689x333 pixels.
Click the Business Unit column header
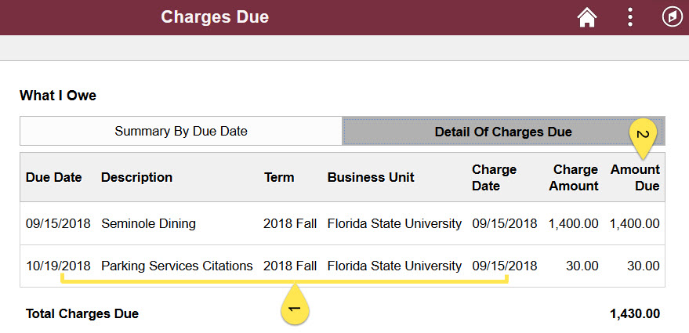pos(371,178)
